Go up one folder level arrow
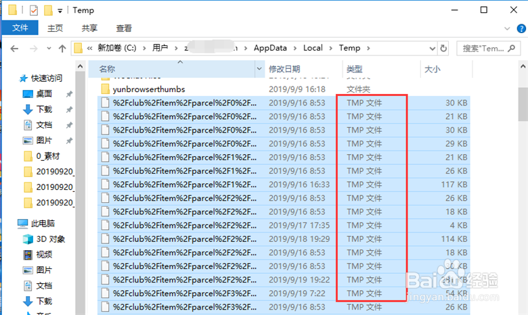Image resolution: width=528 pixels, height=315 pixels. pyautogui.click(x=62, y=49)
